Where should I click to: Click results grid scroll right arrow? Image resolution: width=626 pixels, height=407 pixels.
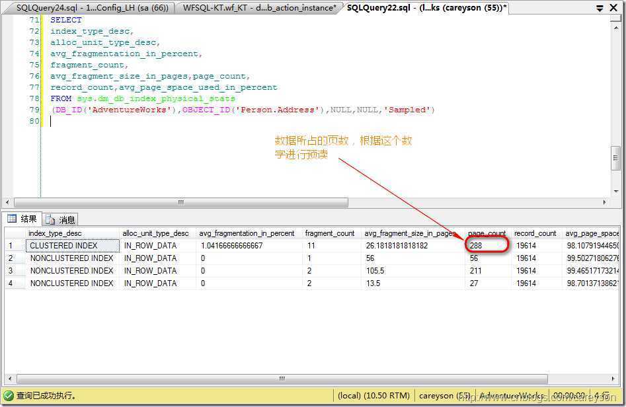click(x=613, y=379)
